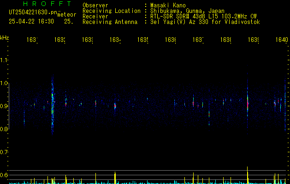Click the Observer label
290x184 pixels.
[x=95, y=6]
